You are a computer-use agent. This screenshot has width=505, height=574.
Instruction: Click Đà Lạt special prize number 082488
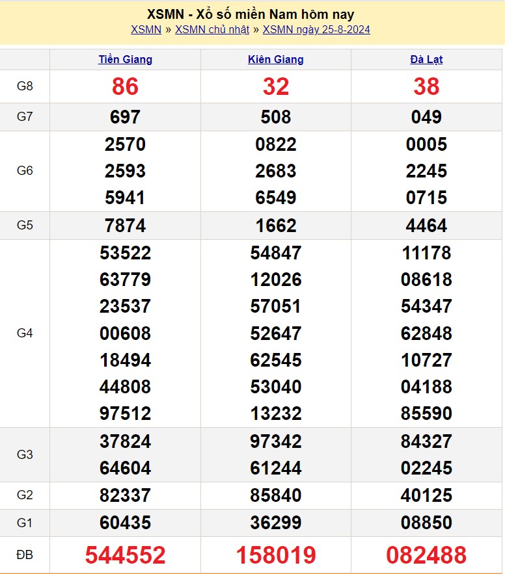click(426, 555)
